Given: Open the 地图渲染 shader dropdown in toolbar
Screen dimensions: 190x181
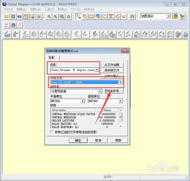Looking at the screenshot, I should pyautogui.click(x=168, y=16).
